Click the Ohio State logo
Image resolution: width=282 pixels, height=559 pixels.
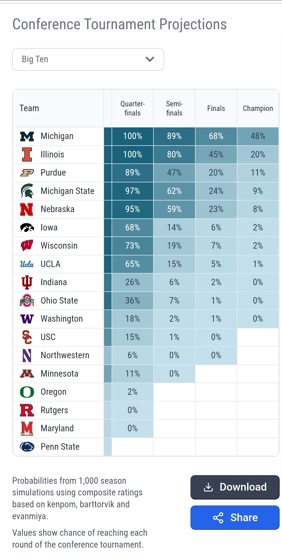click(27, 301)
